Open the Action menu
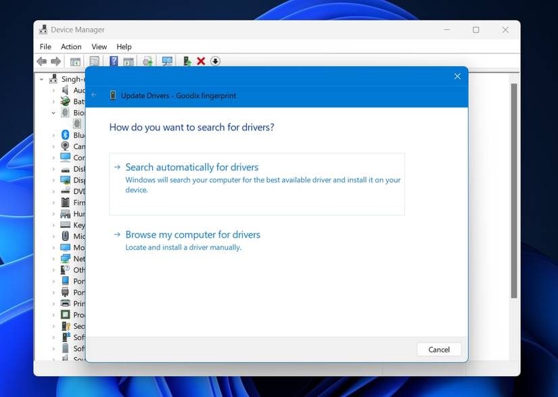558x397 pixels. [71, 47]
